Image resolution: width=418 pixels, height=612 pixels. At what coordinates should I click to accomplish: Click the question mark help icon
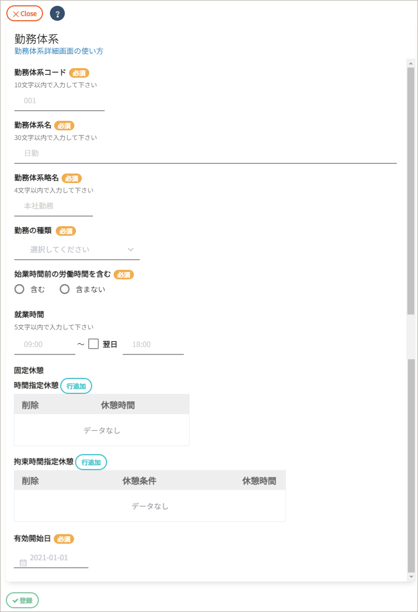click(x=57, y=14)
